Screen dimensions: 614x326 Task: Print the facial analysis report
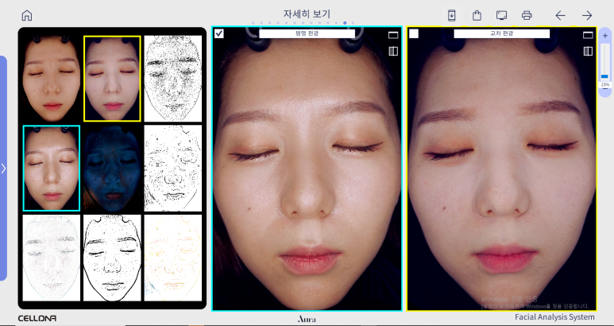527,15
